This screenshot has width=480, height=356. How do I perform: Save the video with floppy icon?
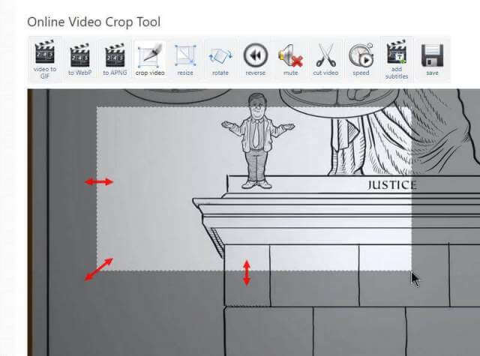pos(432,59)
